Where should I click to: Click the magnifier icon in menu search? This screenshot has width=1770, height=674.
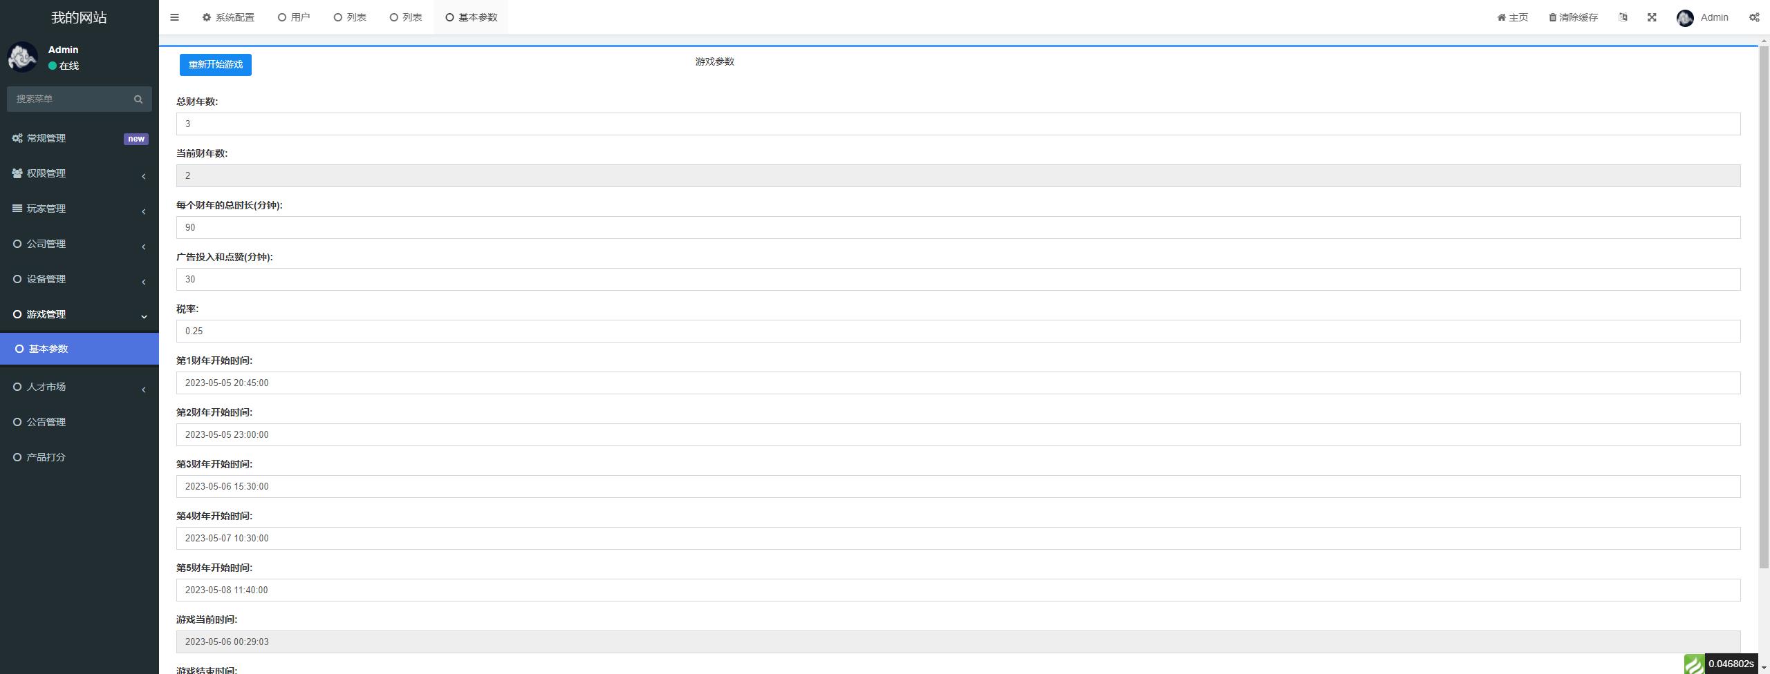pos(138,99)
